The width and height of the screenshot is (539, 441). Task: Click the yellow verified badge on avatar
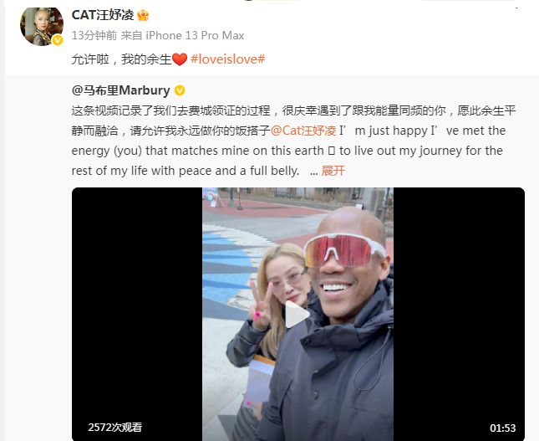click(58, 40)
